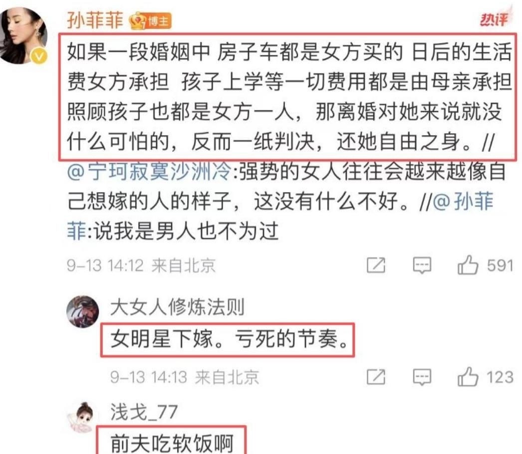Reply to 孙菲菲's comment with comment icon

pyautogui.click(x=422, y=265)
